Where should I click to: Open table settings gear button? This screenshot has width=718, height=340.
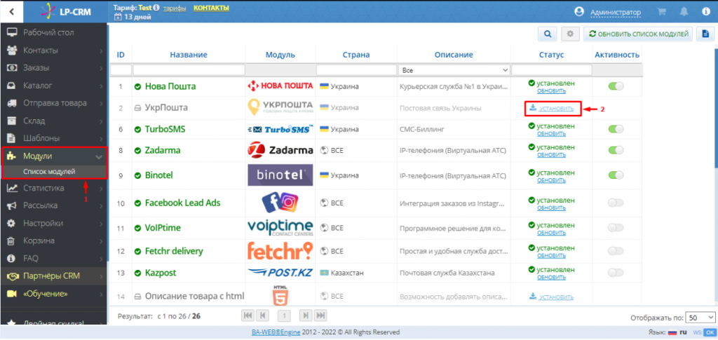570,34
